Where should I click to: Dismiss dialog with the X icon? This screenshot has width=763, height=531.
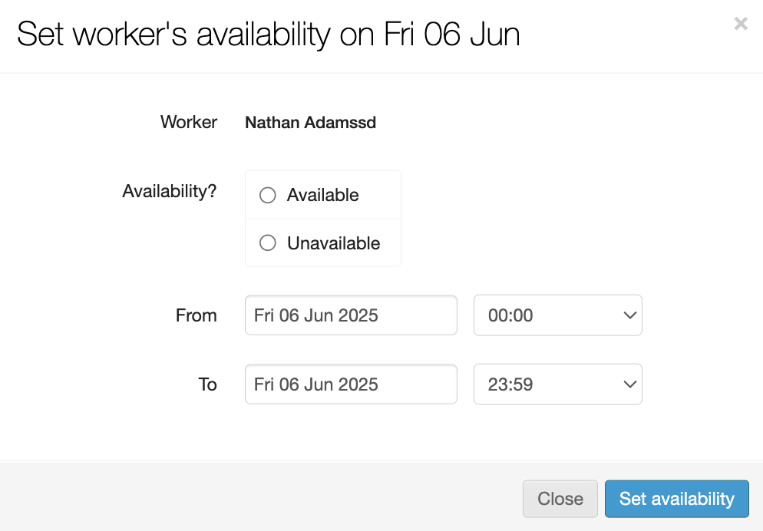(741, 24)
